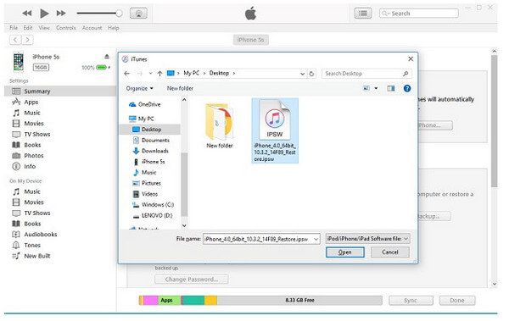Open the Organize dropdown menu
The width and height of the screenshot is (509, 321).
pos(140,88)
